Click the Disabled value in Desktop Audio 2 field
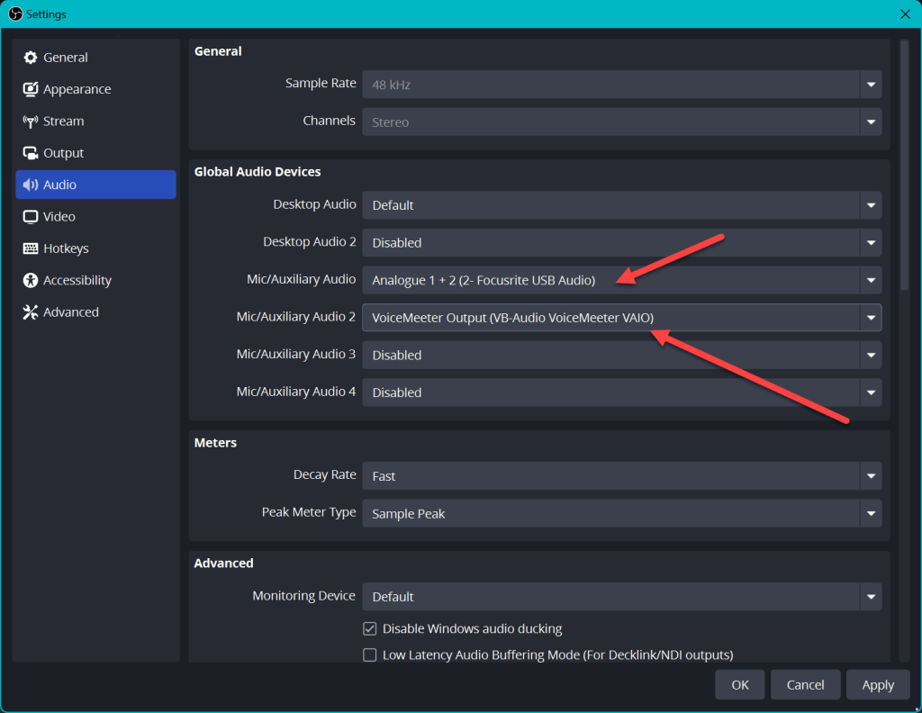 click(396, 243)
